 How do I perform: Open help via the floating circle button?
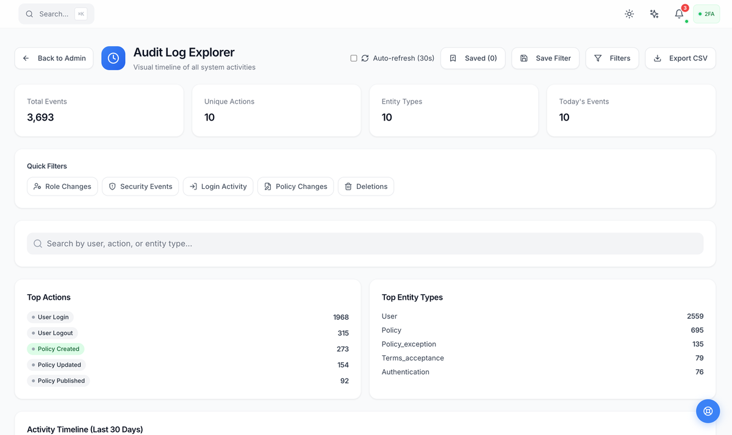coord(708,411)
